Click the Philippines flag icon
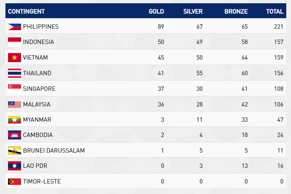 point(15,27)
